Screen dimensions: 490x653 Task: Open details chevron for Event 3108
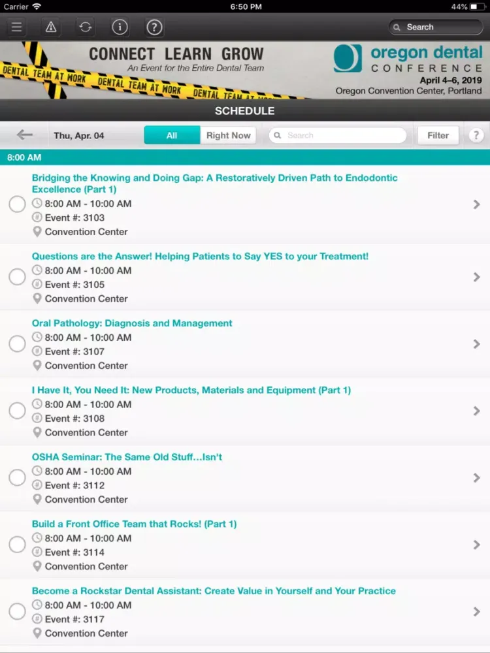(x=476, y=411)
